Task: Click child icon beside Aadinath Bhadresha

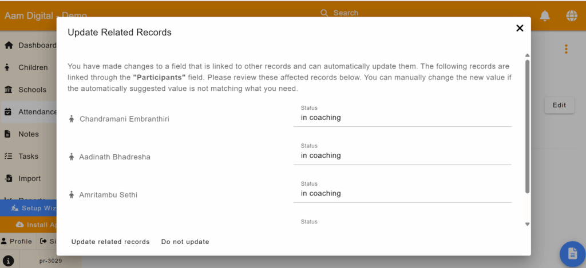Action: [x=72, y=157]
